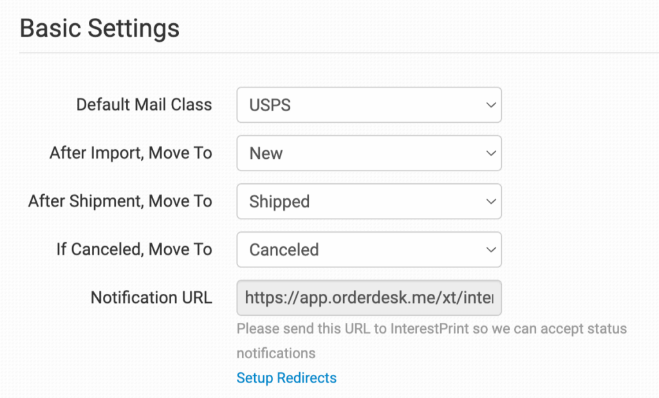Click the chevron arrow beside Shipped
The image size is (659, 398).
(490, 201)
